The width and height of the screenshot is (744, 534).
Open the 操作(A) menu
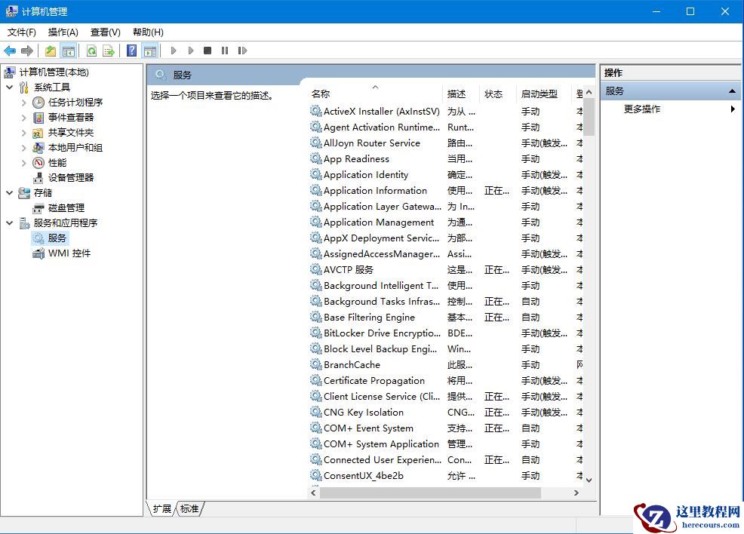coord(63,32)
